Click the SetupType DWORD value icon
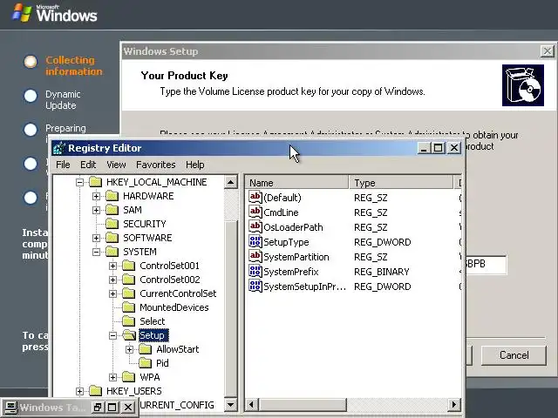This screenshot has height=418, width=558. click(255, 242)
